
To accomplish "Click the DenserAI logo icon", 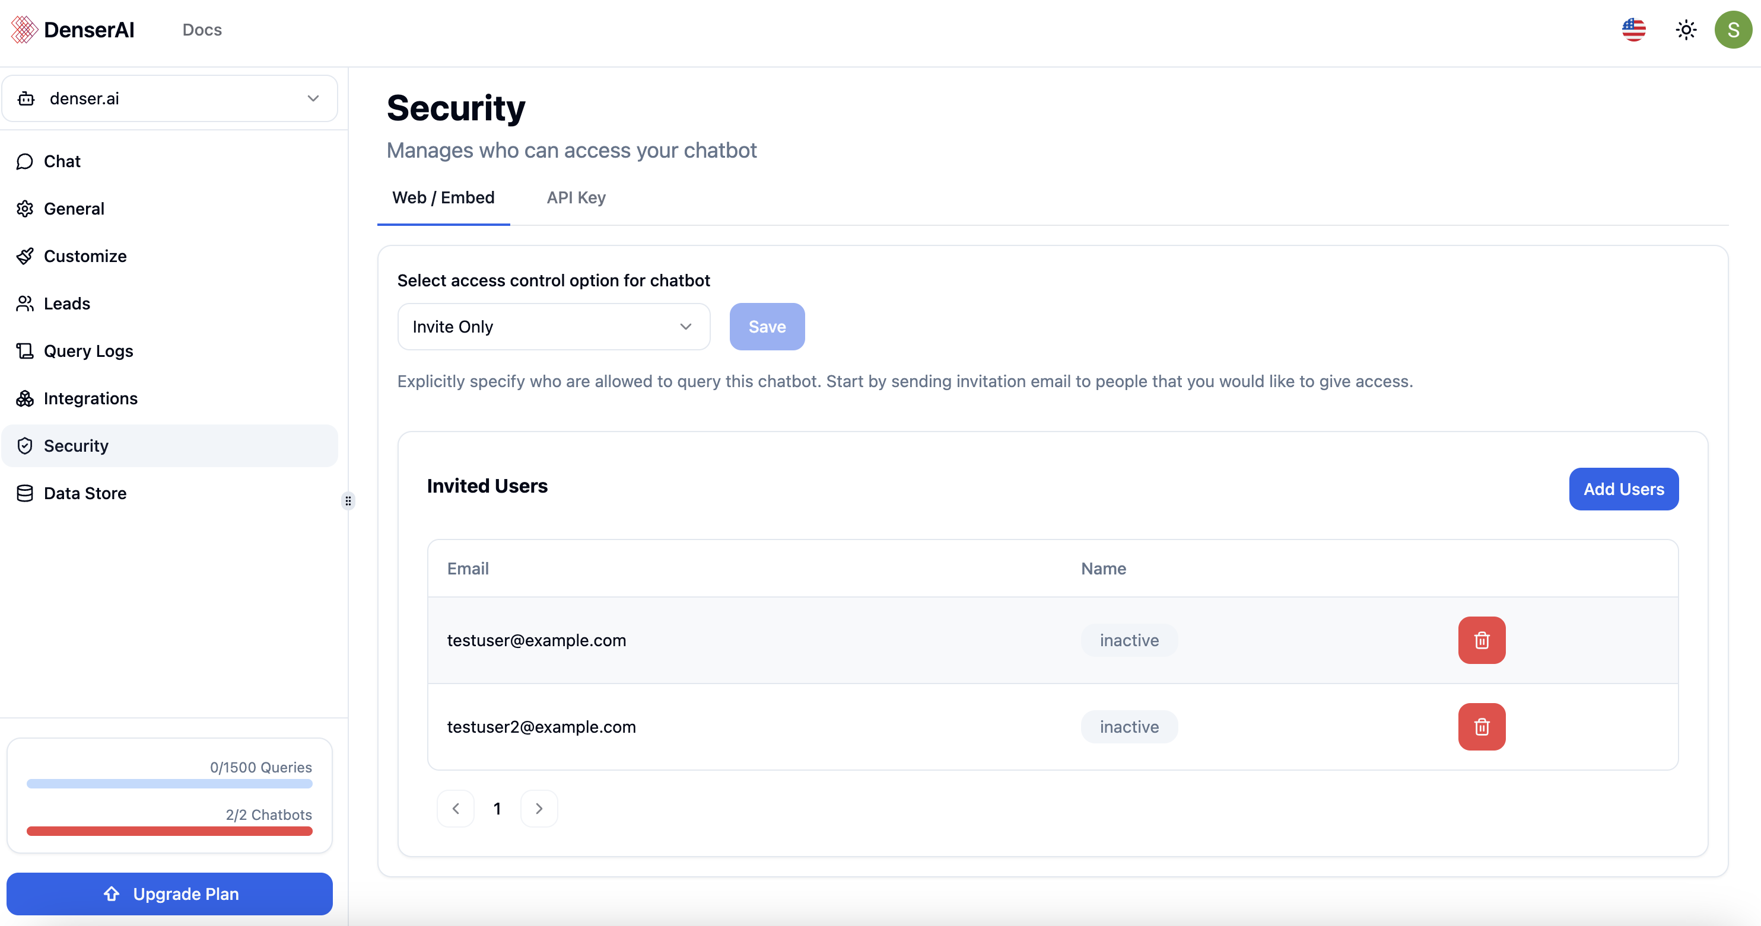I will coord(22,29).
